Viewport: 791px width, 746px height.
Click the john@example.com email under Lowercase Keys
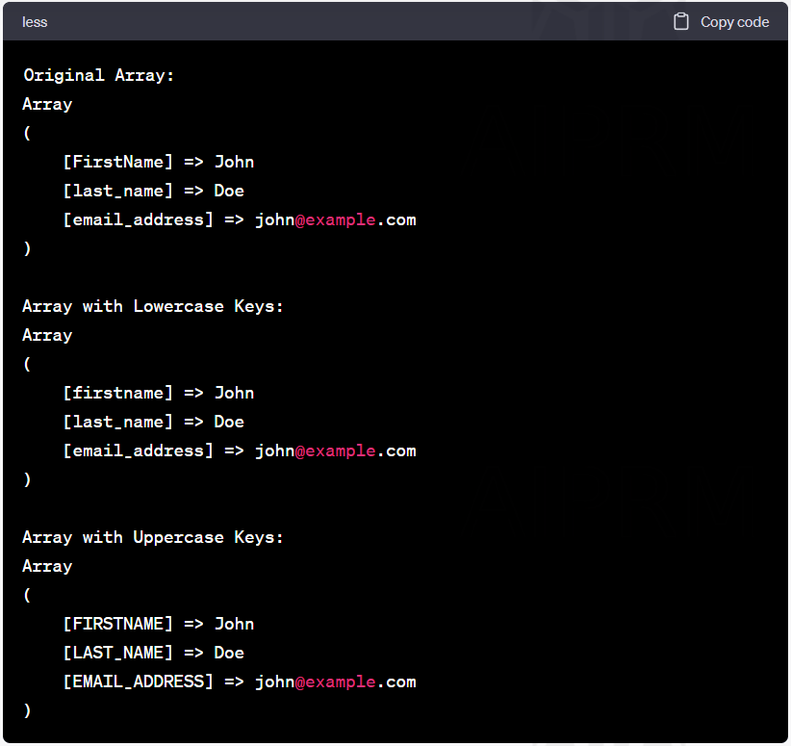click(335, 450)
